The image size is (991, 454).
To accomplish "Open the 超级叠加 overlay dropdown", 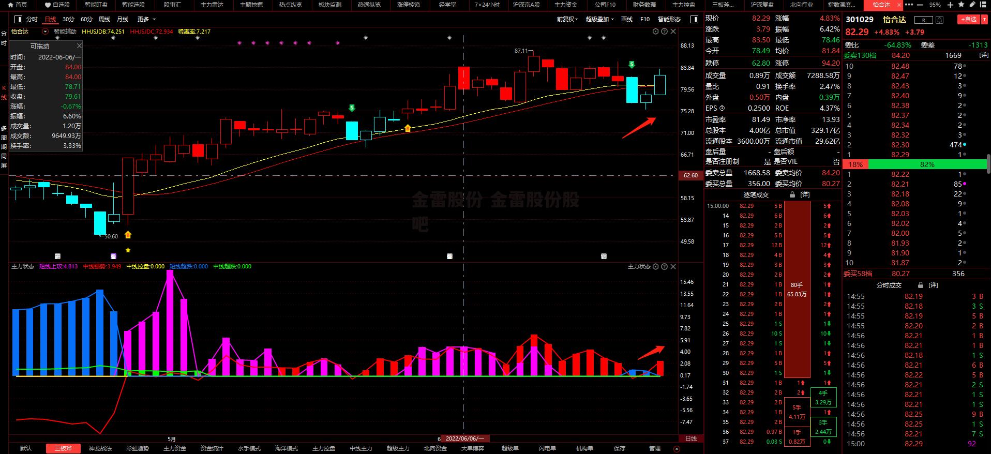I will pyautogui.click(x=599, y=19).
